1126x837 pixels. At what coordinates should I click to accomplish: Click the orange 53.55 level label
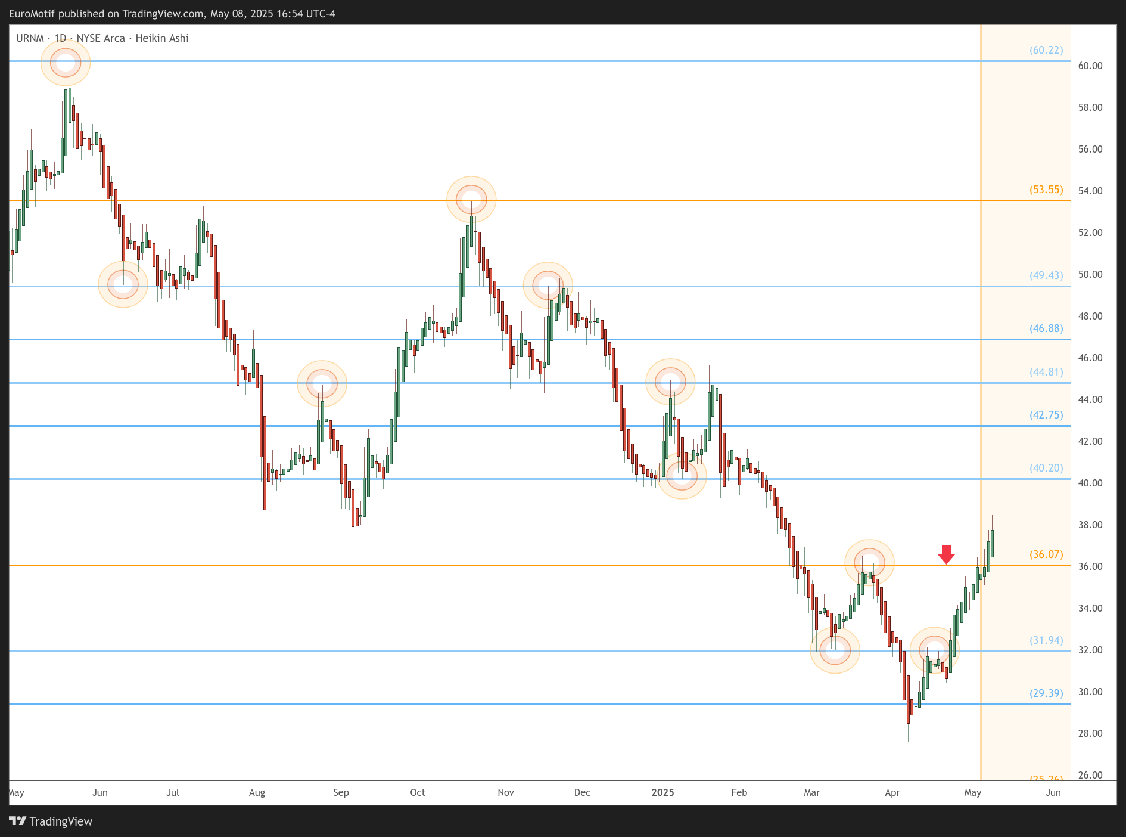pyautogui.click(x=1046, y=190)
